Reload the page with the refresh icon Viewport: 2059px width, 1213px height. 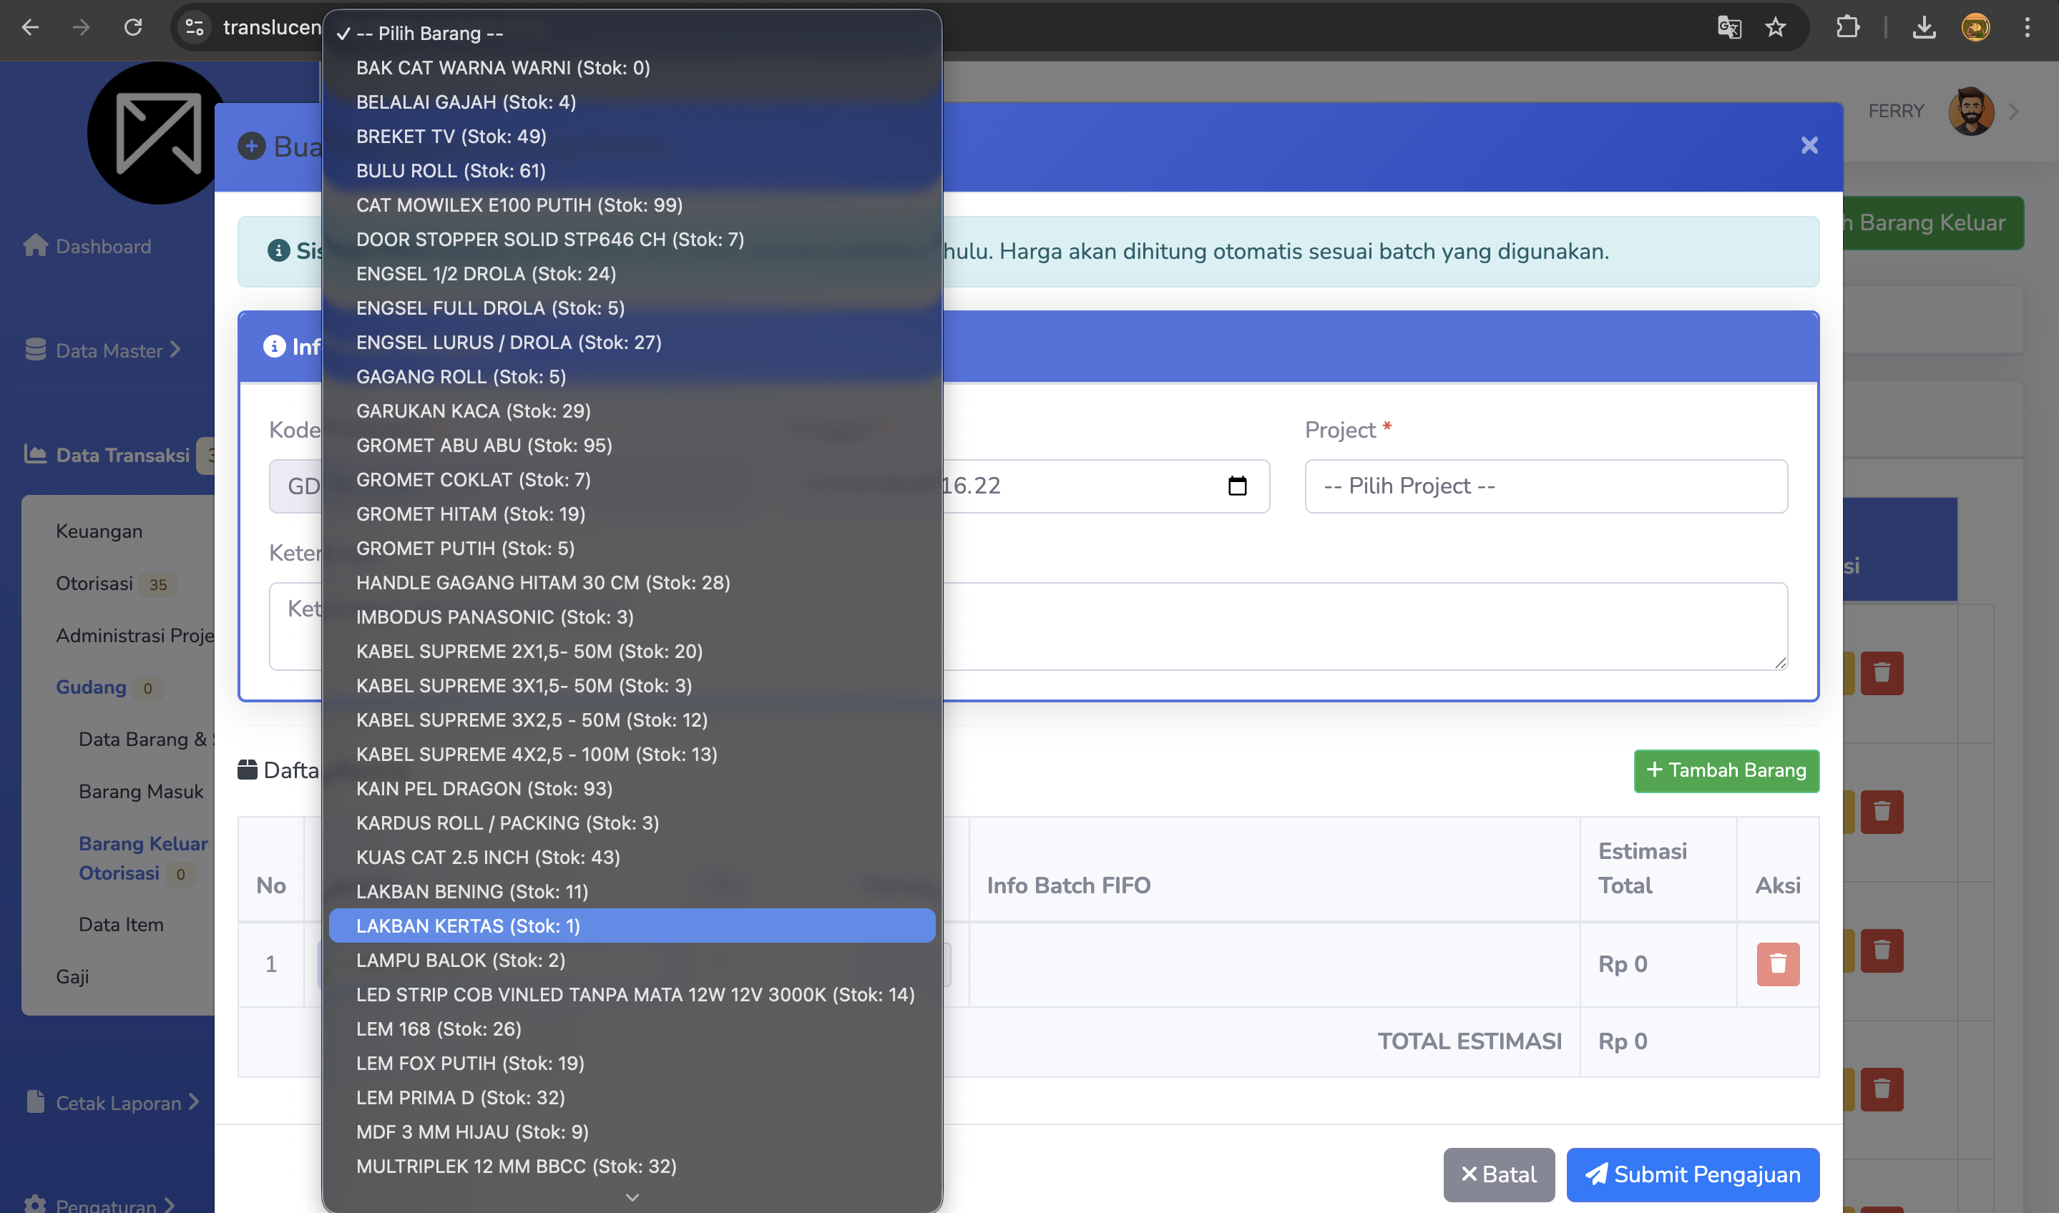(132, 28)
